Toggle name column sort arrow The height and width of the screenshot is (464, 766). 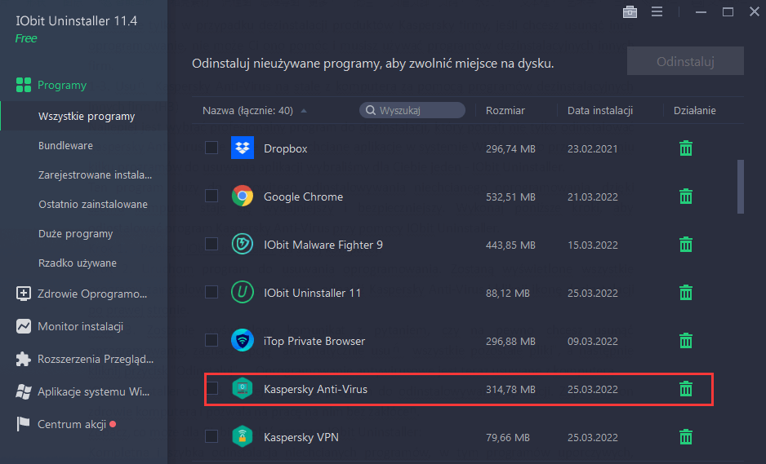tap(304, 111)
